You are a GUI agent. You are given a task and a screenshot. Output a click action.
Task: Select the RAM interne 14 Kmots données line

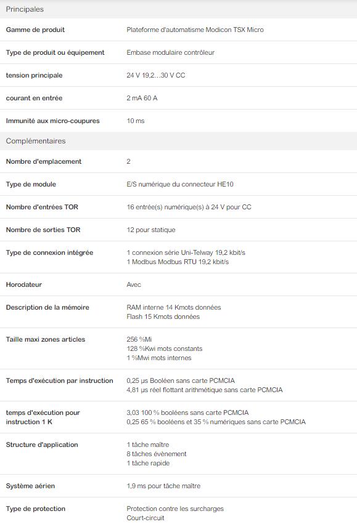click(174, 307)
